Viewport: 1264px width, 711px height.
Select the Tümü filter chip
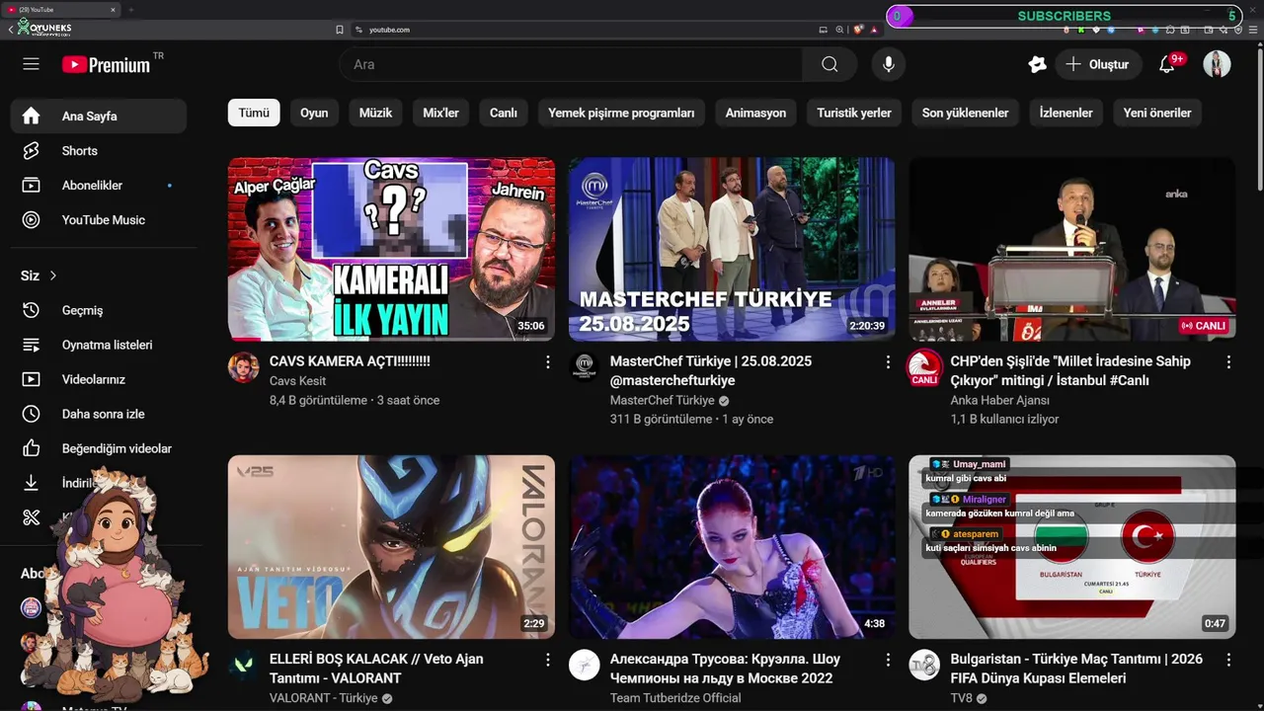pos(254,113)
